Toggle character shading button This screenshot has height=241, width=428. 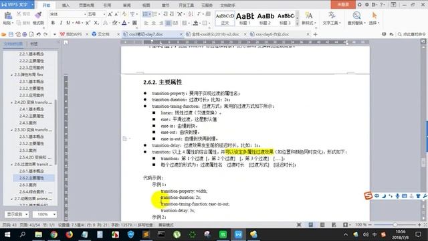134,23
